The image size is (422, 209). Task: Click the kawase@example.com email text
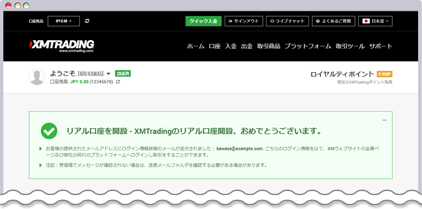click(239, 149)
